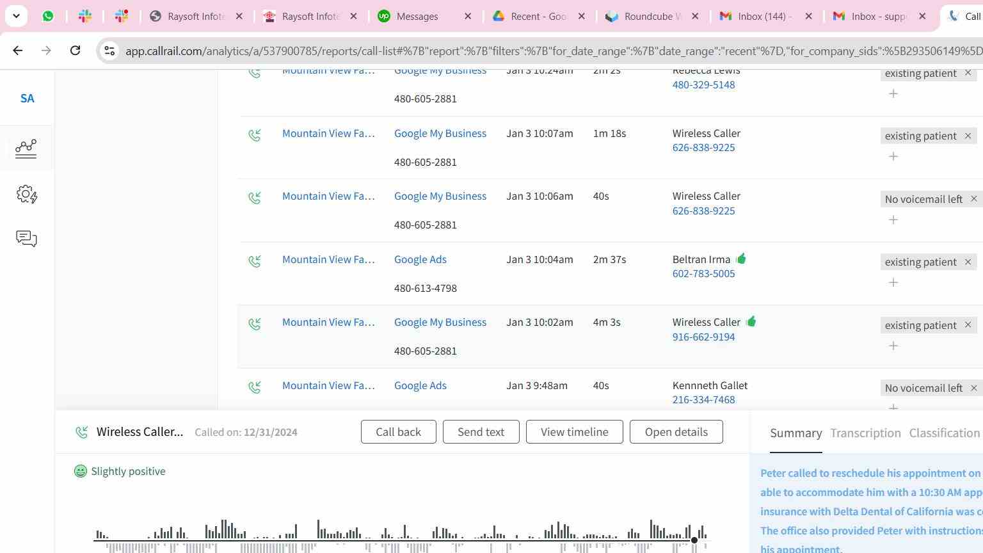
Task: Seek within the call recording waveform
Action: 402,536
